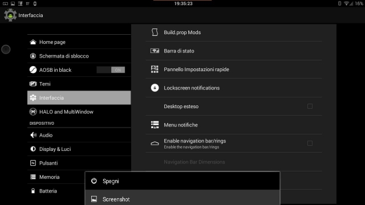
Task: Select Pulsanti in the sidebar
Action: pyautogui.click(x=79, y=163)
